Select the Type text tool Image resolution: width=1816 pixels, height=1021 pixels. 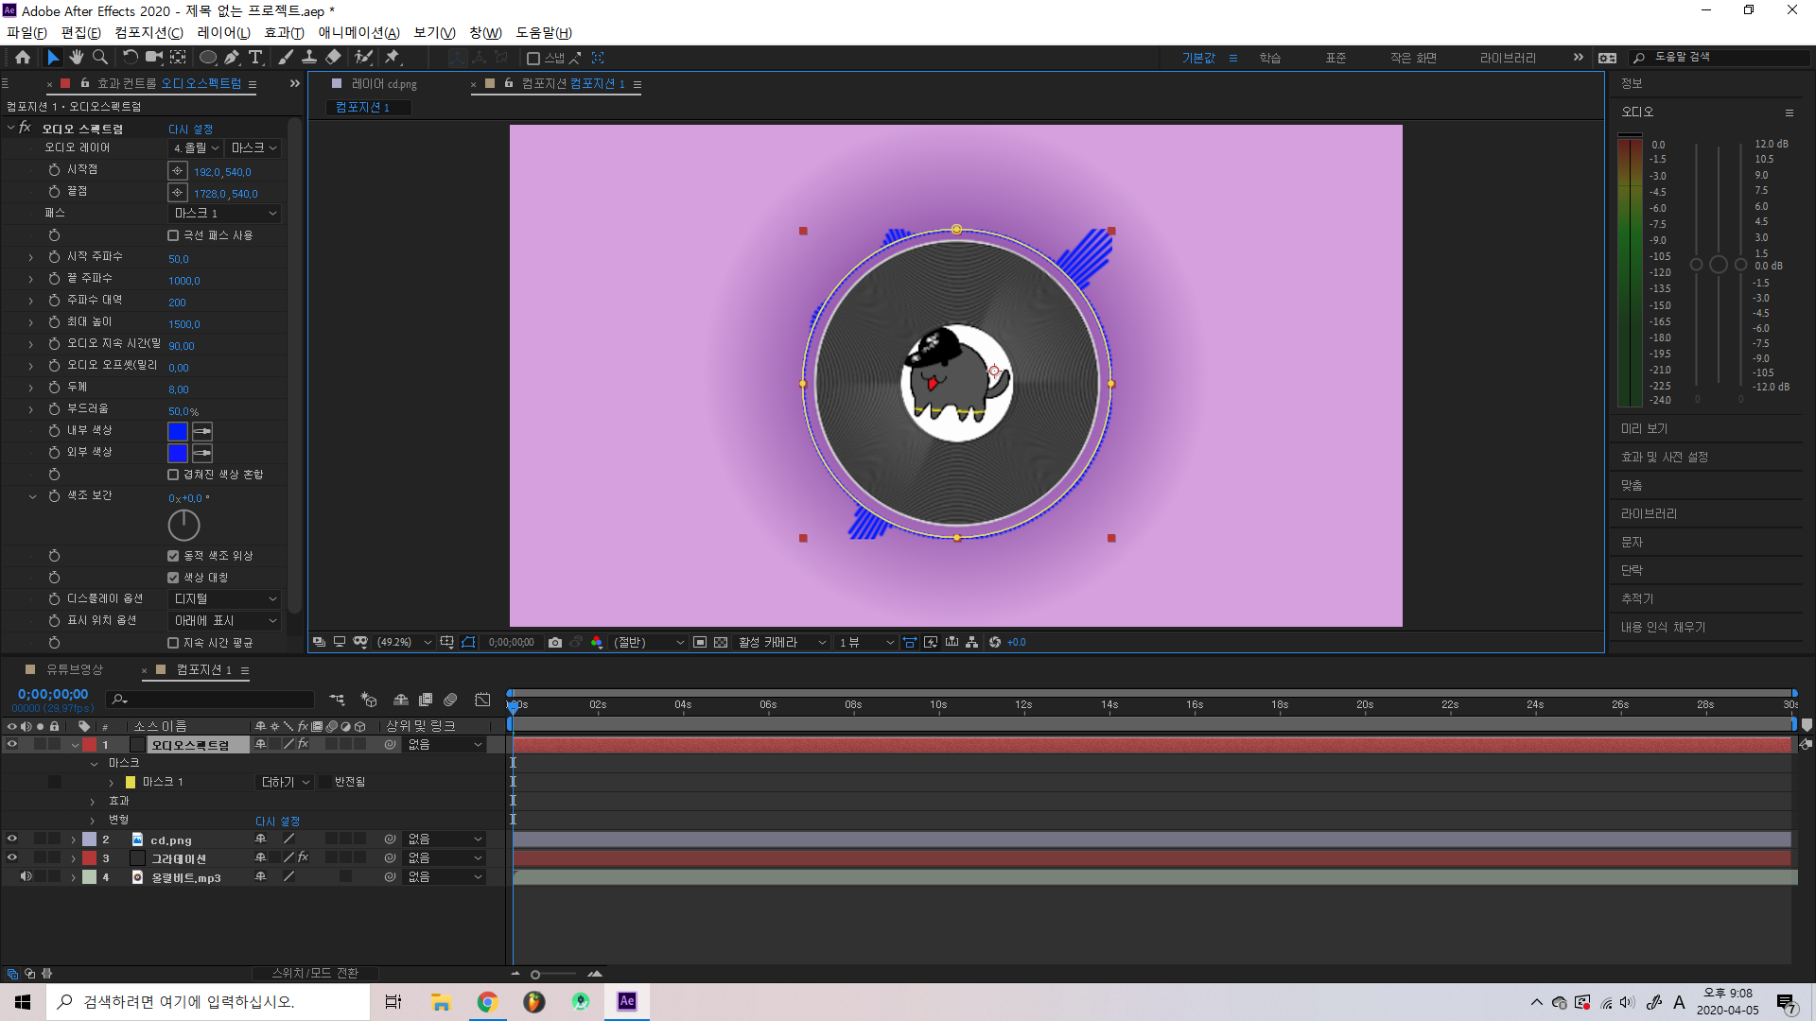[255, 58]
